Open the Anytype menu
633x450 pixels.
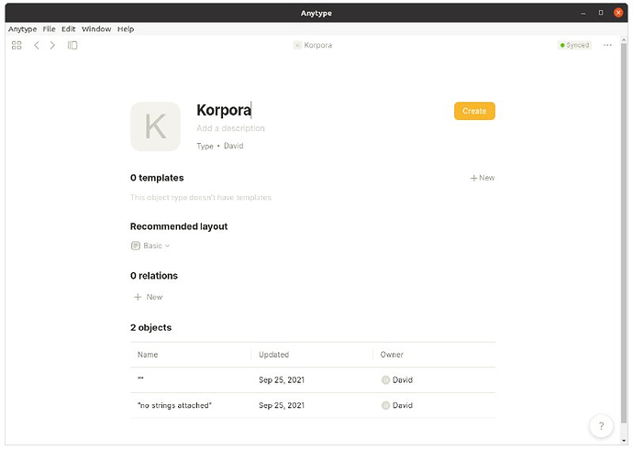22,29
